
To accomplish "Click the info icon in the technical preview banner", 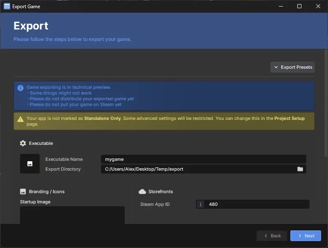I will (x=20, y=88).
